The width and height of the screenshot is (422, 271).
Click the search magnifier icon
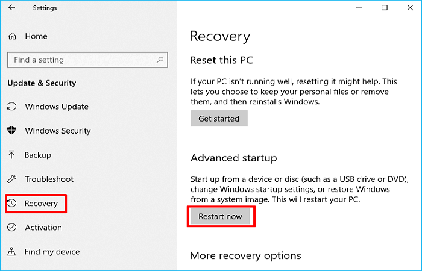pyautogui.click(x=160, y=60)
